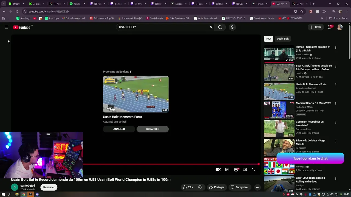This screenshot has width=351, height=197.
Task: Open the volume control in system tray
Action: [x=332, y=194]
